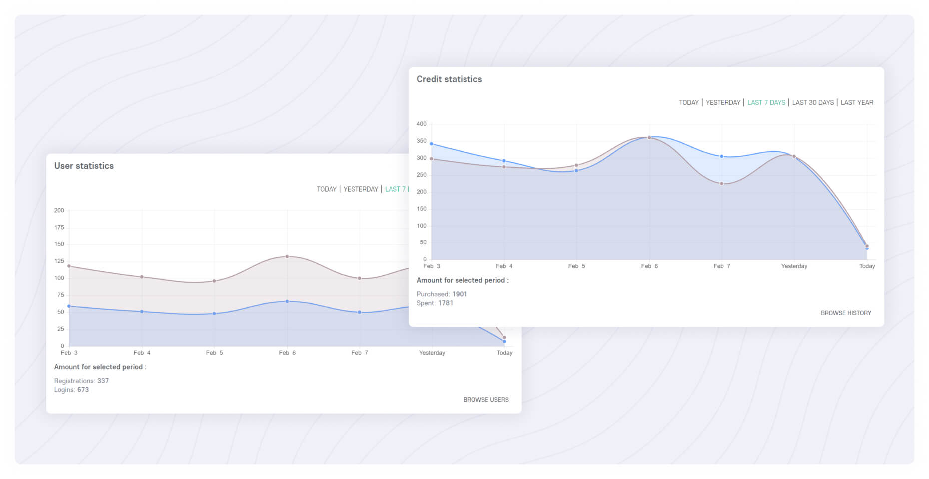929x479 pixels.
Task: Click brown Feb 7 point on User chart
Action: (x=360, y=278)
